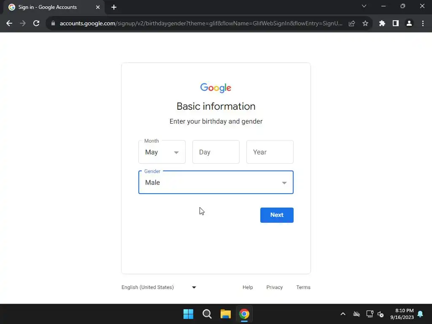Open the Windows Start menu
This screenshot has height=324, width=432.
click(x=189, y=314)
